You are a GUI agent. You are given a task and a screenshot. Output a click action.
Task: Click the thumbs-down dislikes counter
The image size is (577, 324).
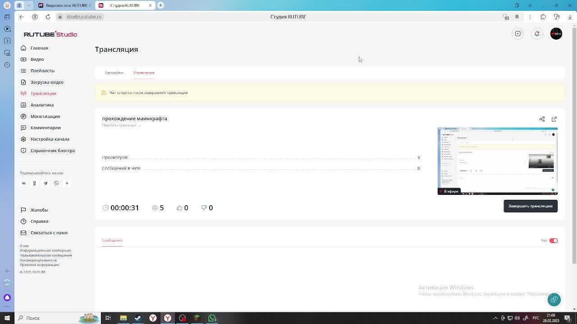click(207, 207)
